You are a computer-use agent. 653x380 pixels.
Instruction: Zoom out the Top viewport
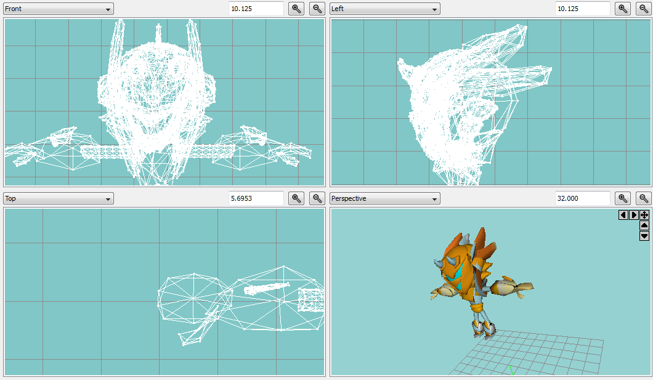pyautogui.click(x=317, y=198)
